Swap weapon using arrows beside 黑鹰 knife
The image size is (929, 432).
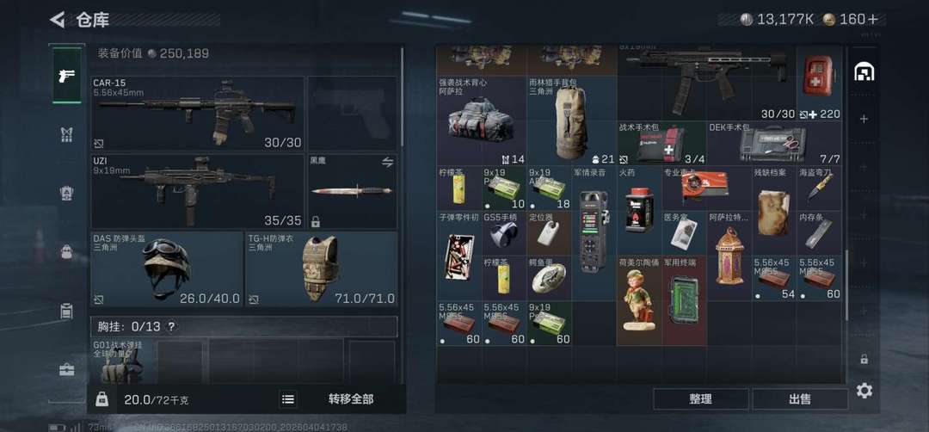click(x=387, y=163)
